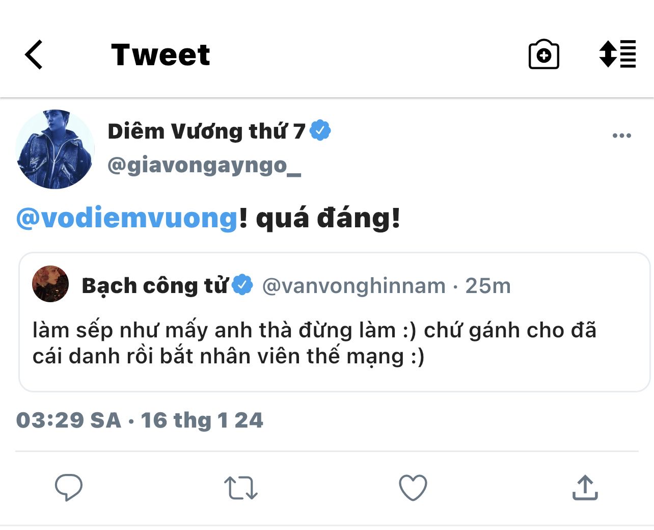This screenshot has width=654, height=530.
Task: Retweet using the arrows loop icon
Action: point(241,488)
